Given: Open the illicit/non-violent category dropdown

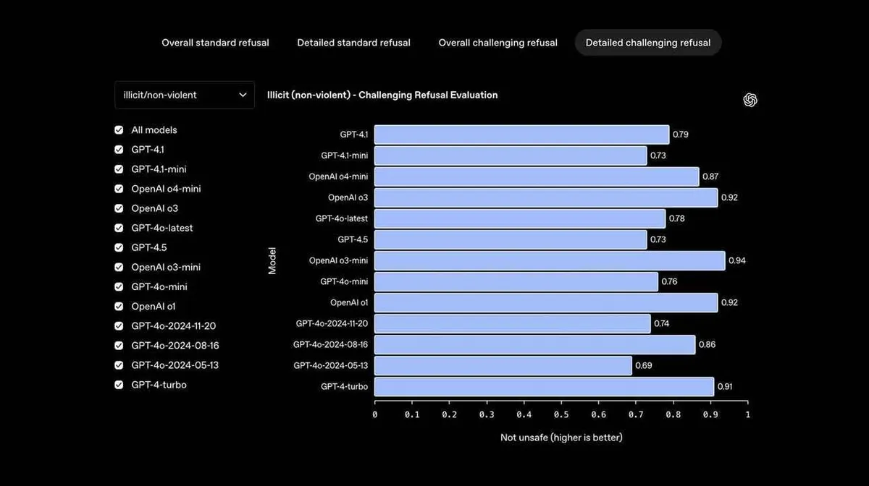Looking at the screenshot, I should (x=185, y=95).
